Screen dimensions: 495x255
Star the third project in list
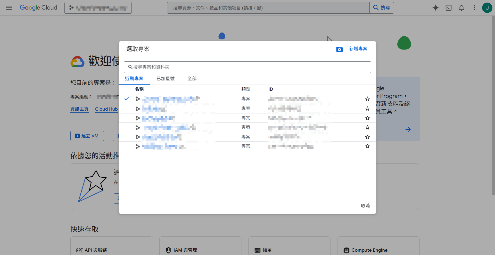coord(367,118)
